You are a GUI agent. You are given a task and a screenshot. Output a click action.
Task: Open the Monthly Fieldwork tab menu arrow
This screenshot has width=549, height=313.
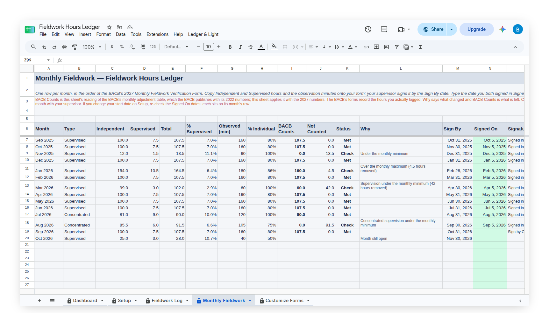(250, 301)
